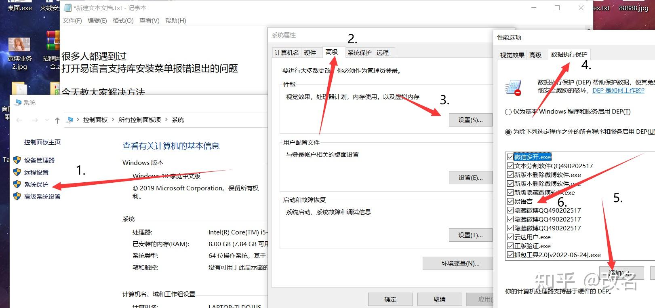Click shield icon beside 远程设置
This screenshot has height=308, width=655.
point(17,172)
